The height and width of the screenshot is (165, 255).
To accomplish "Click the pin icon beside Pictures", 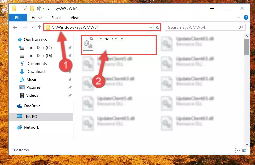I will 70,87.
